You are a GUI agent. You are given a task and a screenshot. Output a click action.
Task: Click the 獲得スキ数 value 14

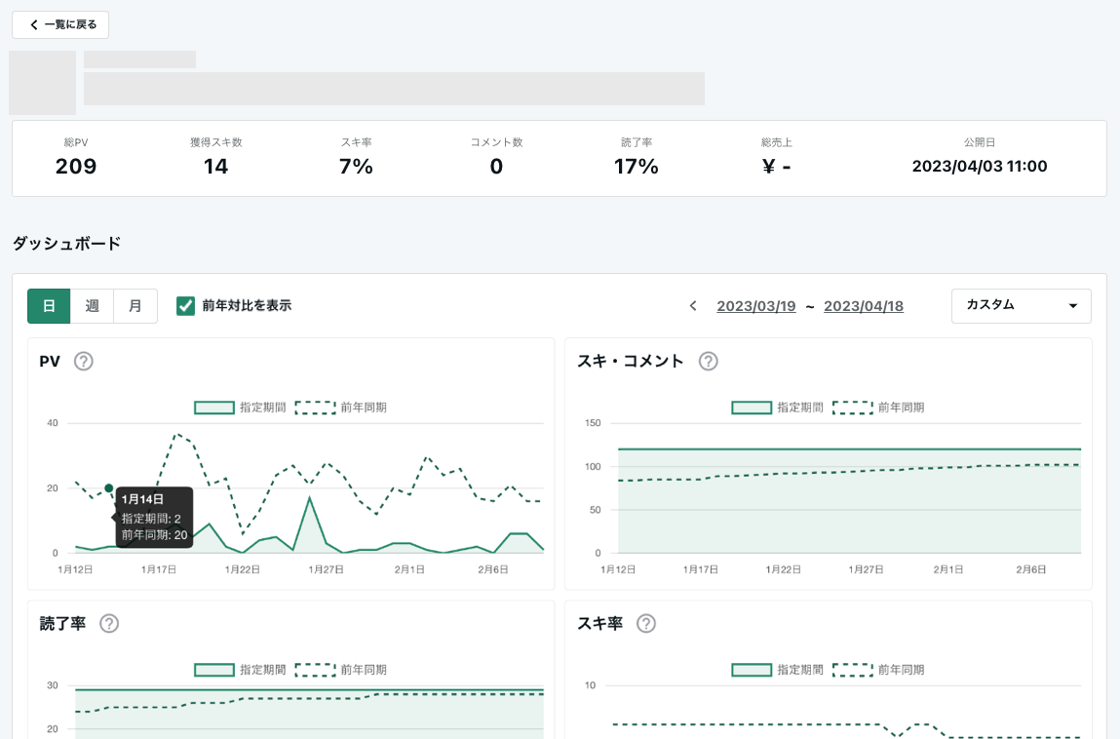[215, 167]
